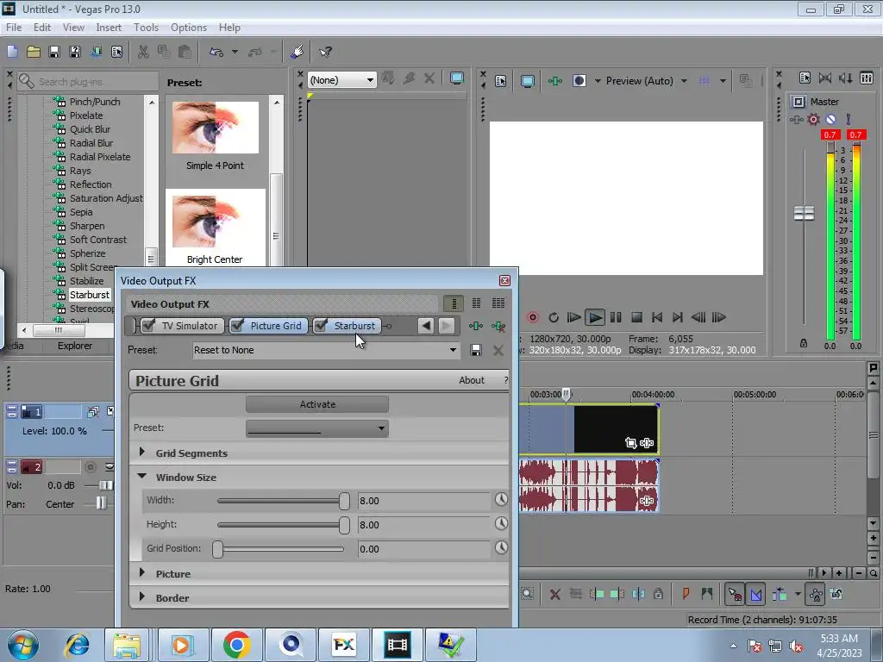883x662 pixels.
Task: Open the FX Preset dropdown Reset to None
Action: click(x=326, y=350)
